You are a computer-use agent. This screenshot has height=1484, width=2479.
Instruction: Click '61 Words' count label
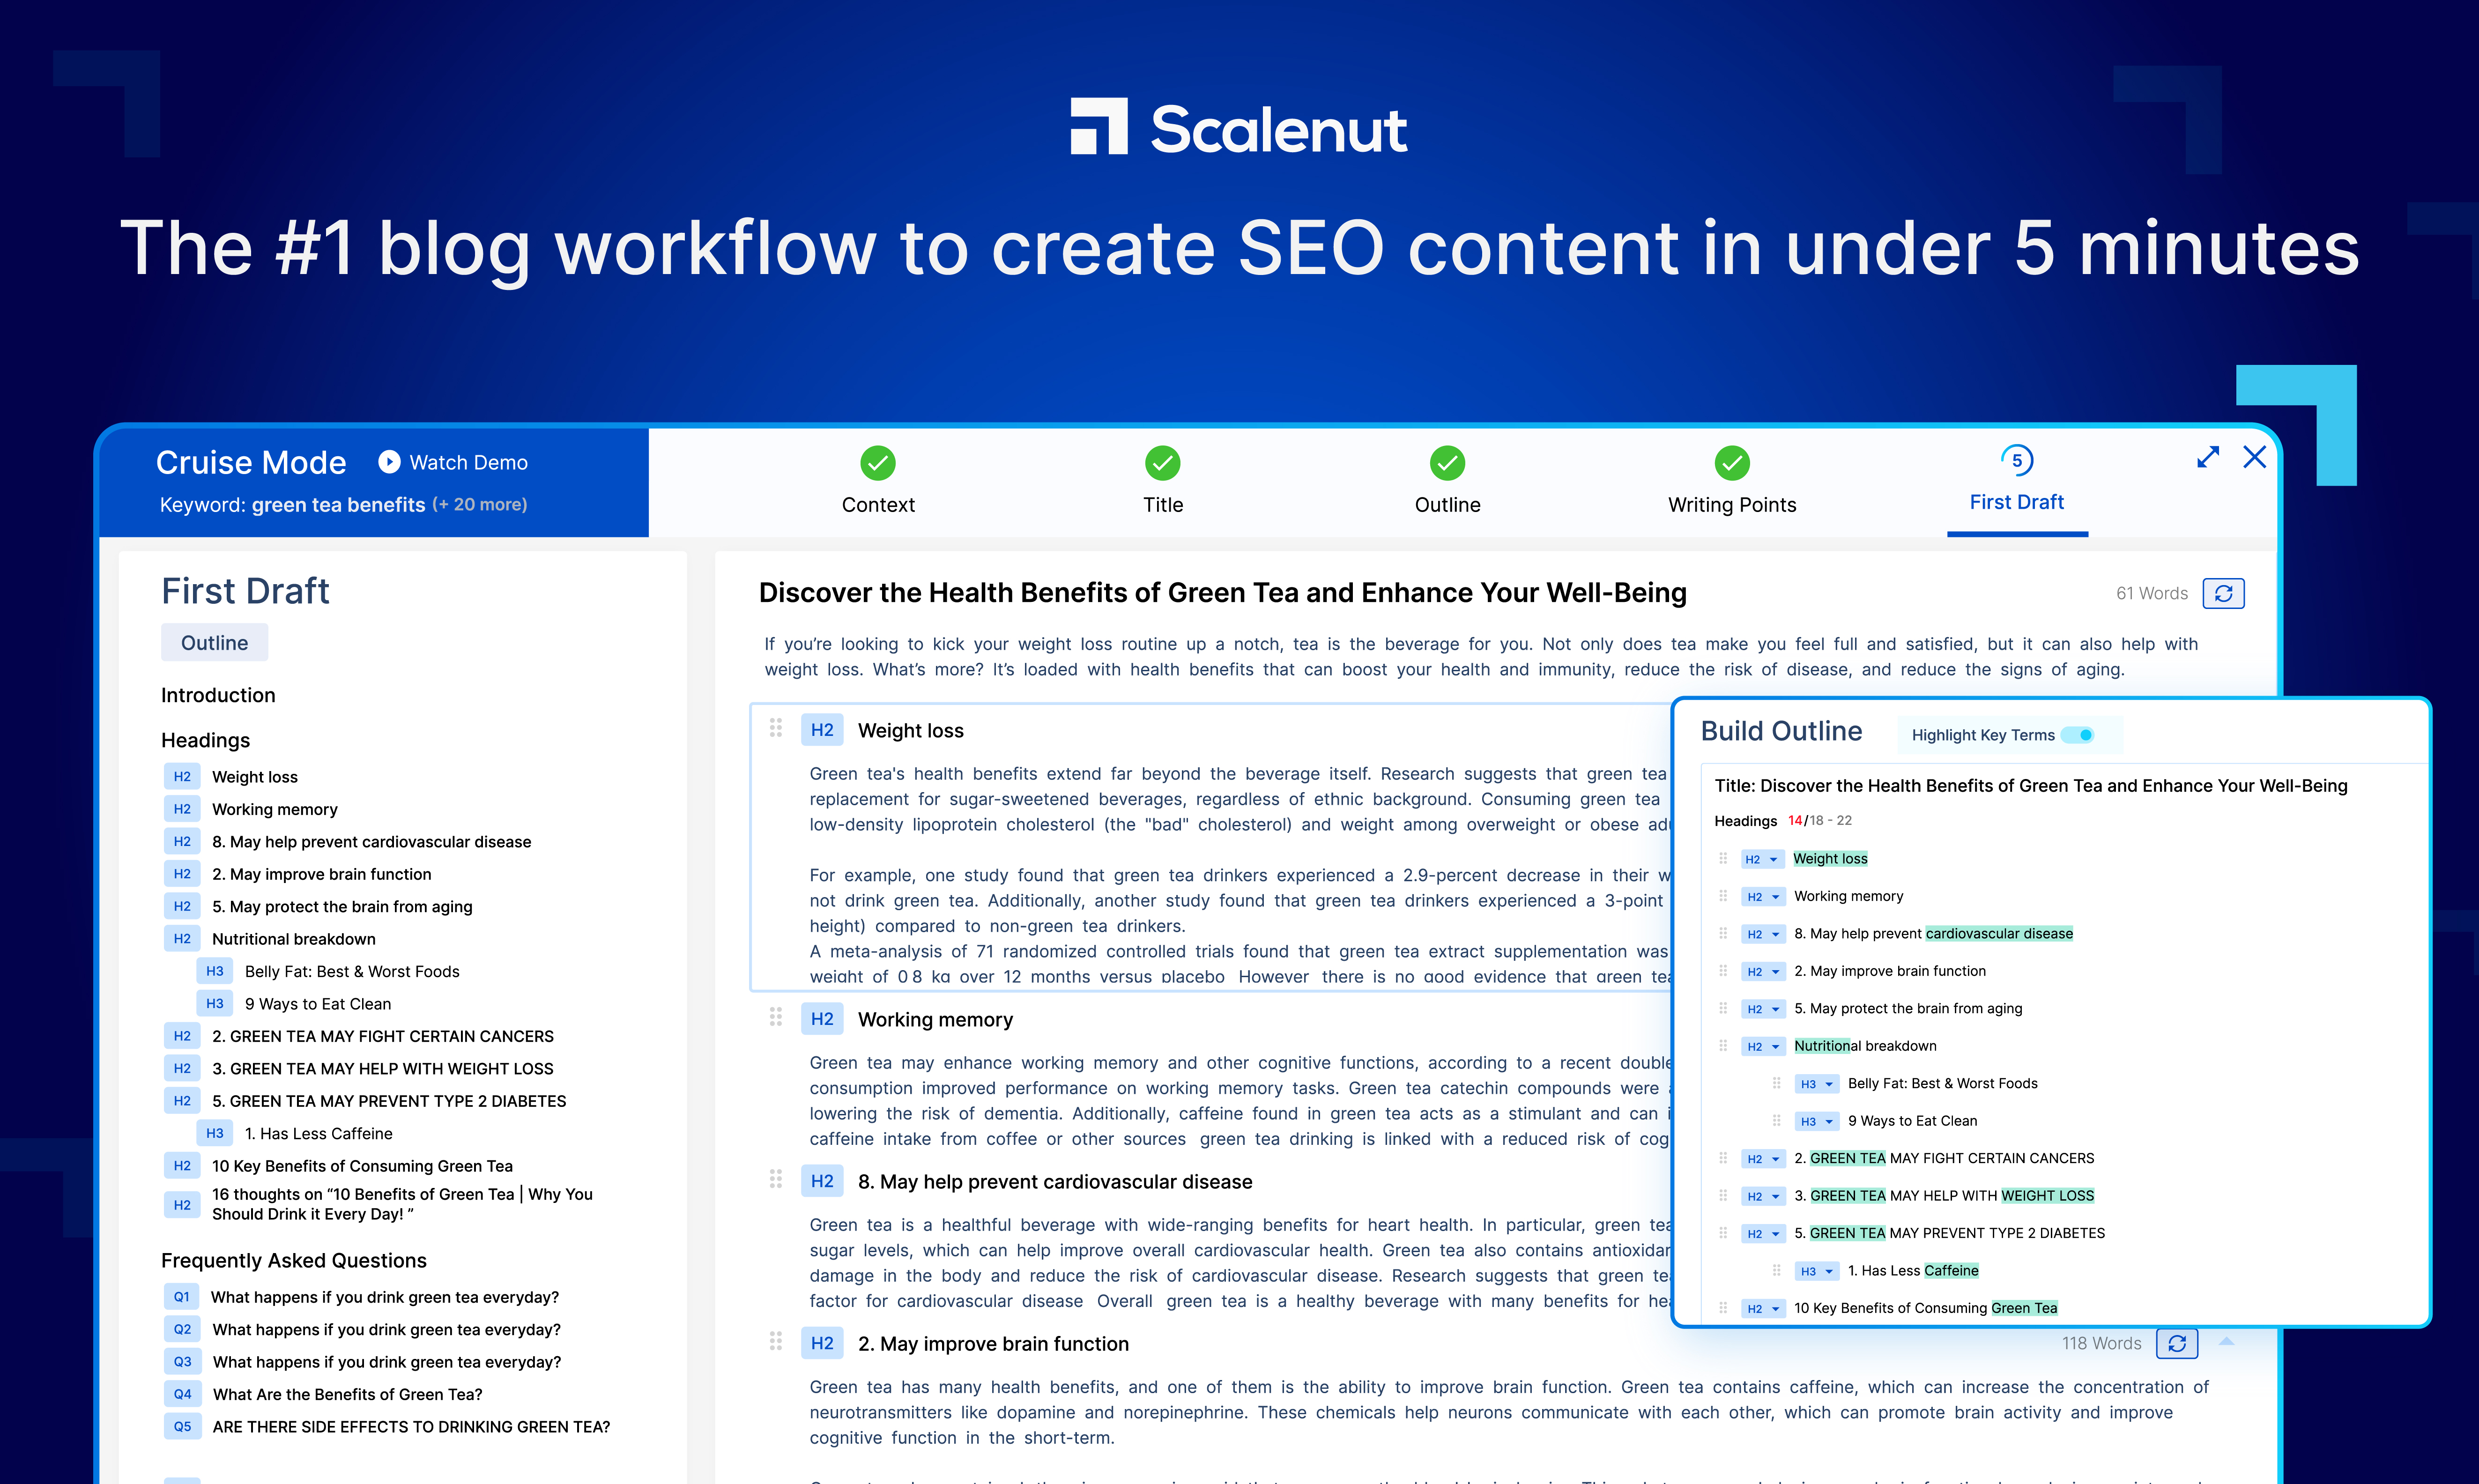pyautogui.click(x=2151, y=594)
